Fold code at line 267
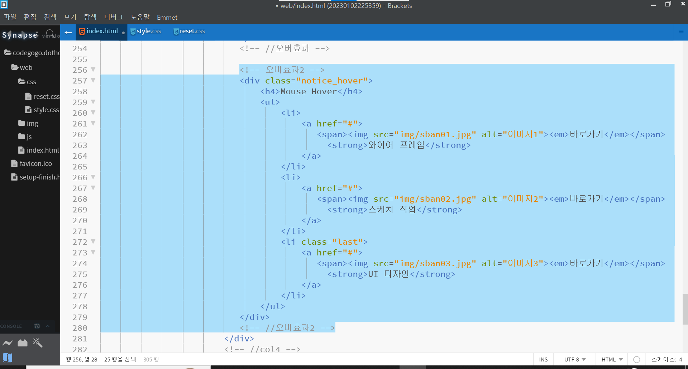The width and height of the screenshot is (688, 369). click(x=93, y=188)
